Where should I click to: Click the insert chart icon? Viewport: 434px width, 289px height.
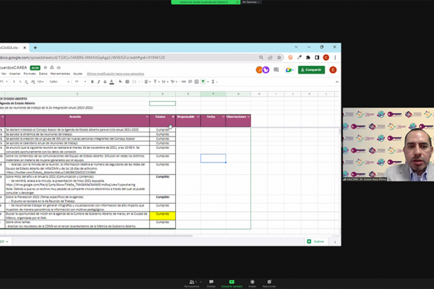(x=197, y=82)
